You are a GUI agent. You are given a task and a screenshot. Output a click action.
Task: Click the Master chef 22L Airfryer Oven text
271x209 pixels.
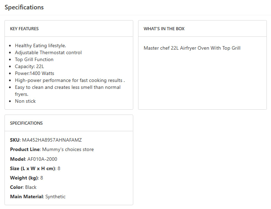click(192, 48)
